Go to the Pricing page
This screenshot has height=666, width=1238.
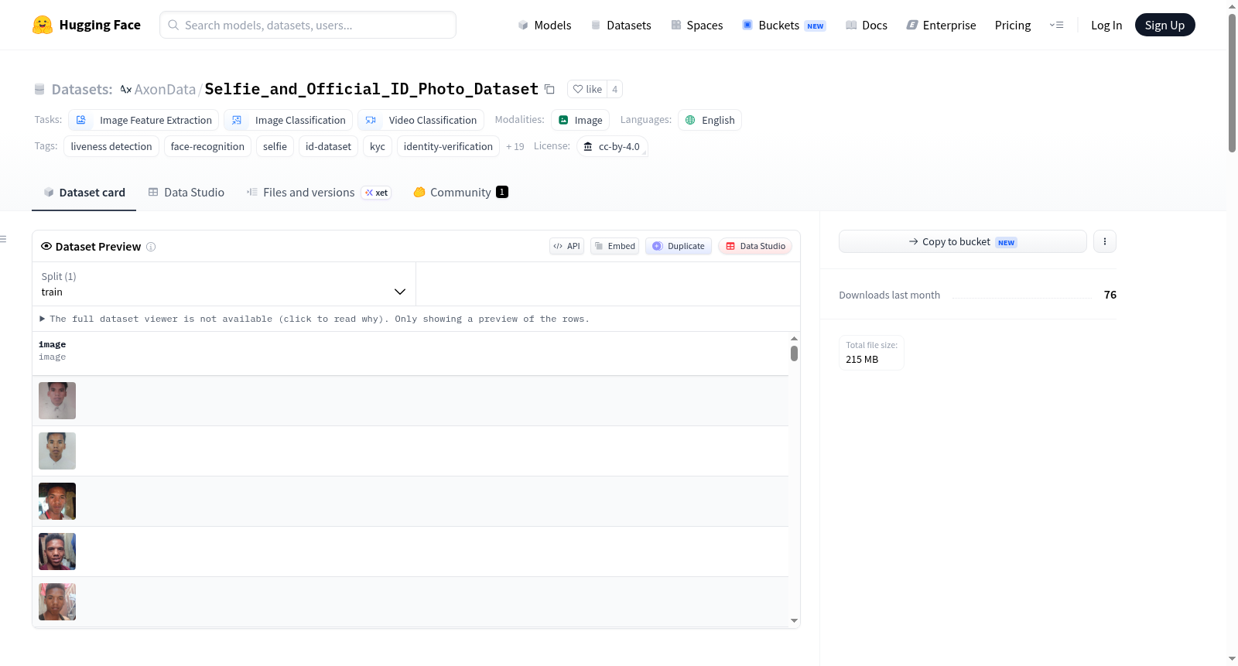coord(1013,25)
